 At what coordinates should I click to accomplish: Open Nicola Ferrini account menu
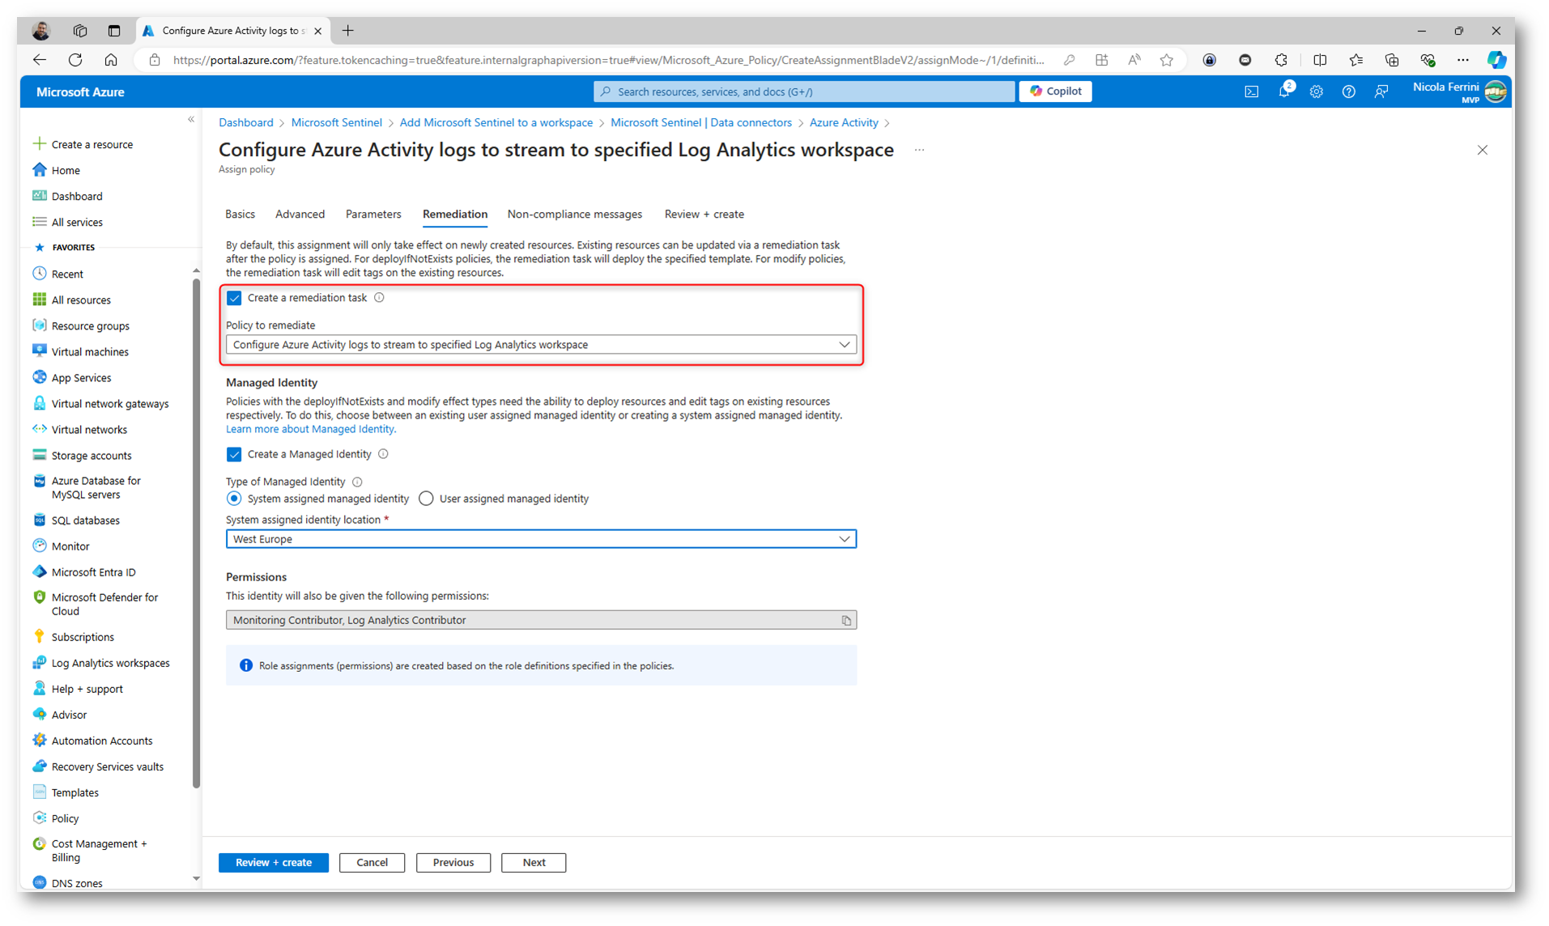(x=1459, y=91)
